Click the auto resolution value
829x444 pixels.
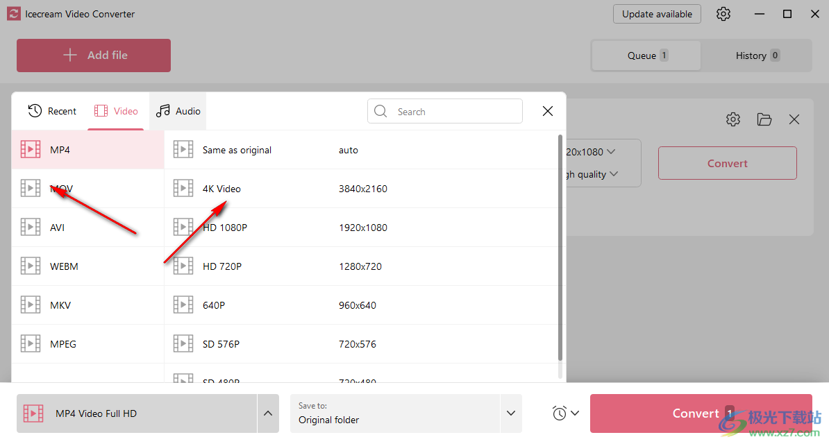pos(349,150)
